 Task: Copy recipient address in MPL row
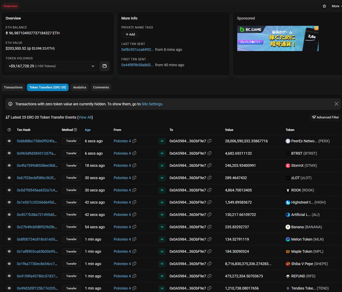click(x=209, y=251)
